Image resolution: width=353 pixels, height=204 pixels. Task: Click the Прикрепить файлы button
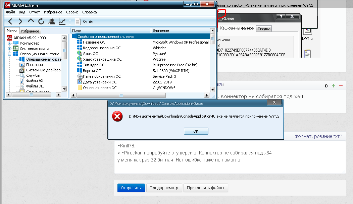pos(206,188)
